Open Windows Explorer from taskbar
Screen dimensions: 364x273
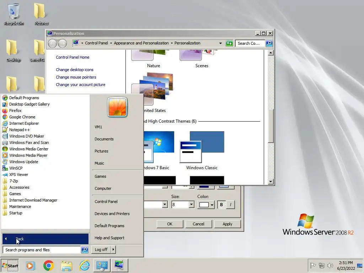coord(66,266)
